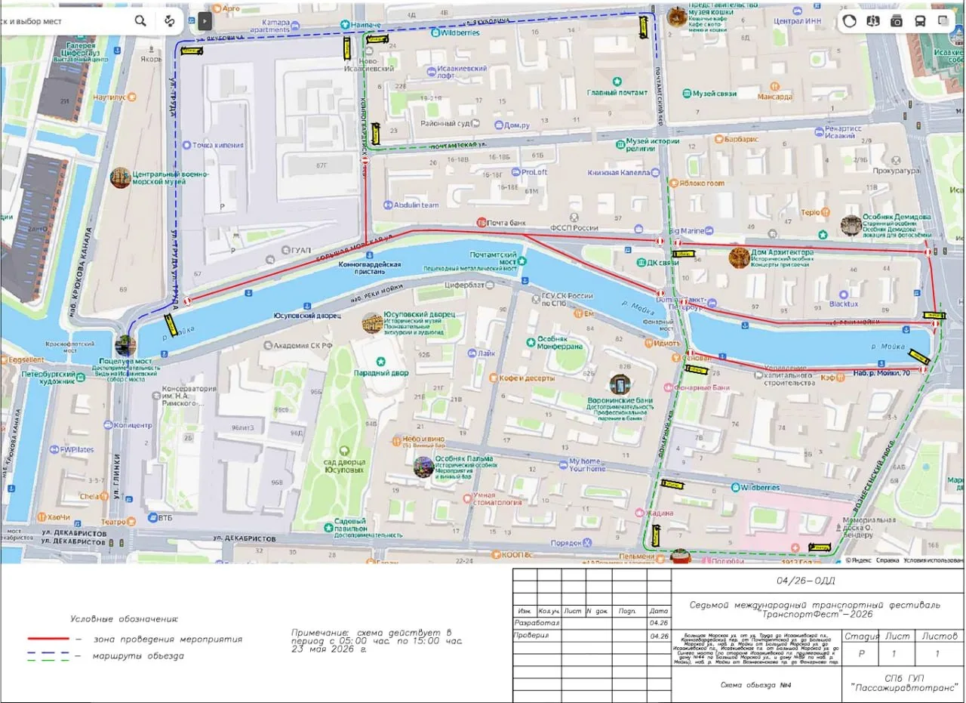Image resolution: width=966 pixels, height=703 pixels.
Task: Click the "Разработал" table cell
Action: click(537, 624)
